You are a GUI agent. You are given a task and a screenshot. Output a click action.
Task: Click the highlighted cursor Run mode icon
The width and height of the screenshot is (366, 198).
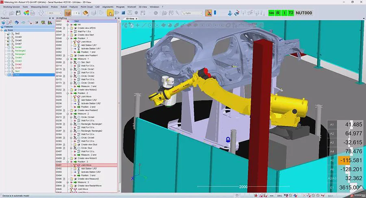(x=110, y=13)
